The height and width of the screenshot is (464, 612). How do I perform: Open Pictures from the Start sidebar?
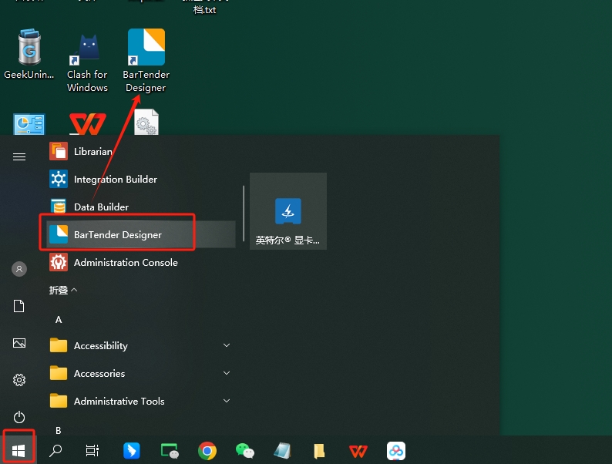point(19,343)
